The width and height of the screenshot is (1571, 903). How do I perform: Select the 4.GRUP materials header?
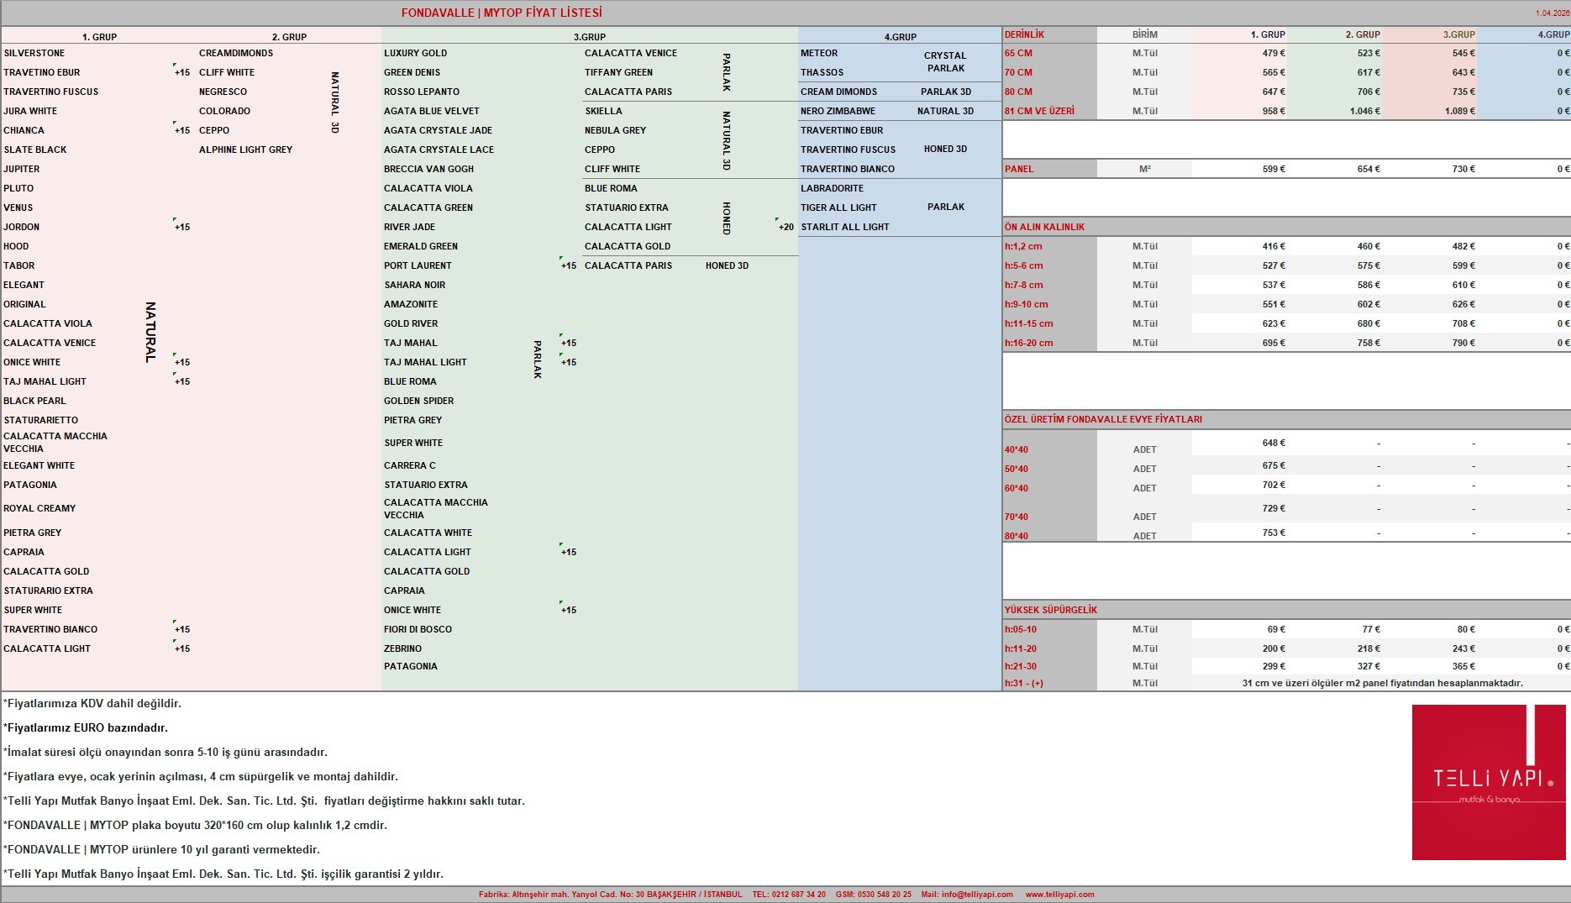[900, 37]
